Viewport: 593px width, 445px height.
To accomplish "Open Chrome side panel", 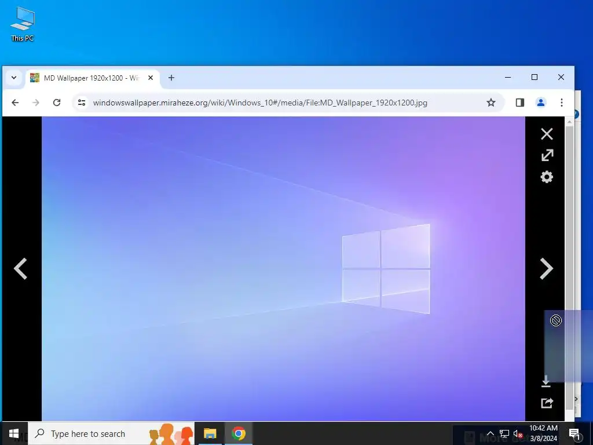I will (x=520, y=103).
